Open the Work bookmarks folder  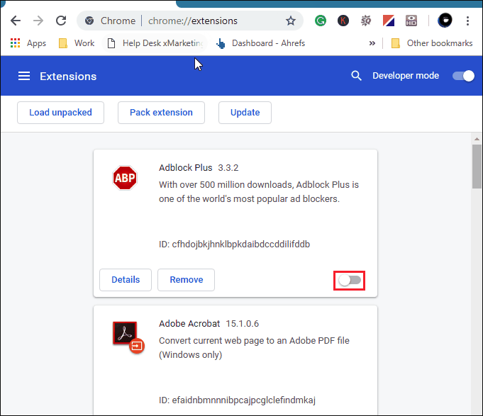77,43
